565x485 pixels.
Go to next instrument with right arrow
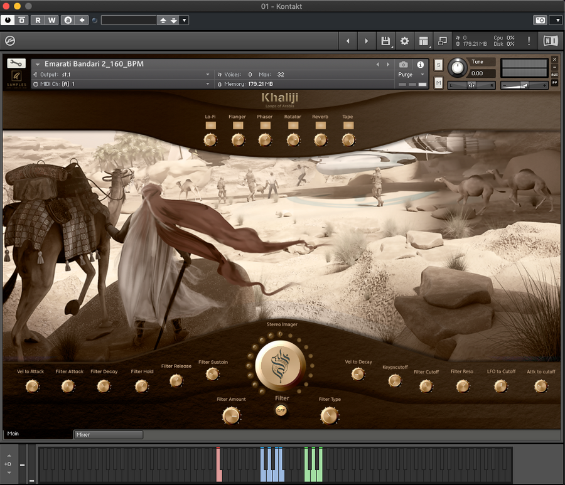coord(367,41)
